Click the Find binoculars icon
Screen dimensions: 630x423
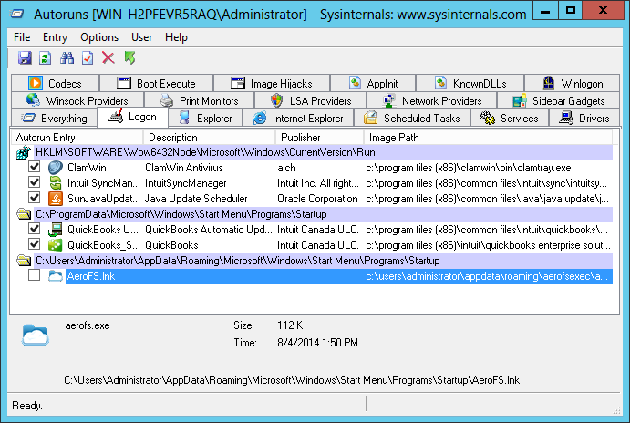(67, 58)
